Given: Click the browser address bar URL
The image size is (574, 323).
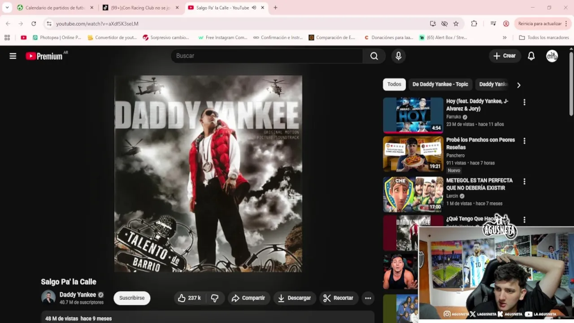Looking at the screenshot, I should (97, 24).
